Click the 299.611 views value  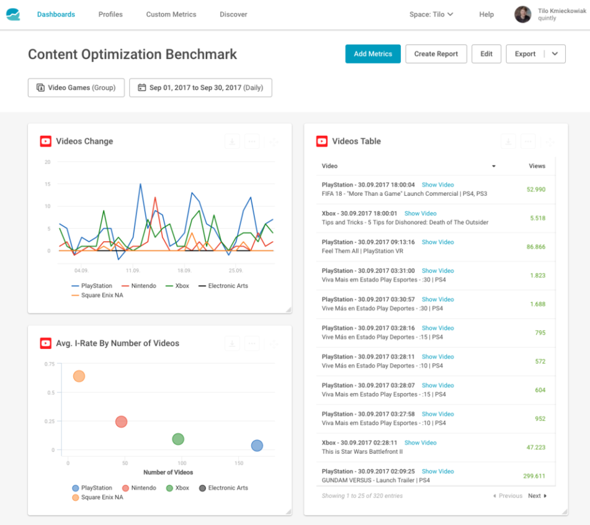534,476
